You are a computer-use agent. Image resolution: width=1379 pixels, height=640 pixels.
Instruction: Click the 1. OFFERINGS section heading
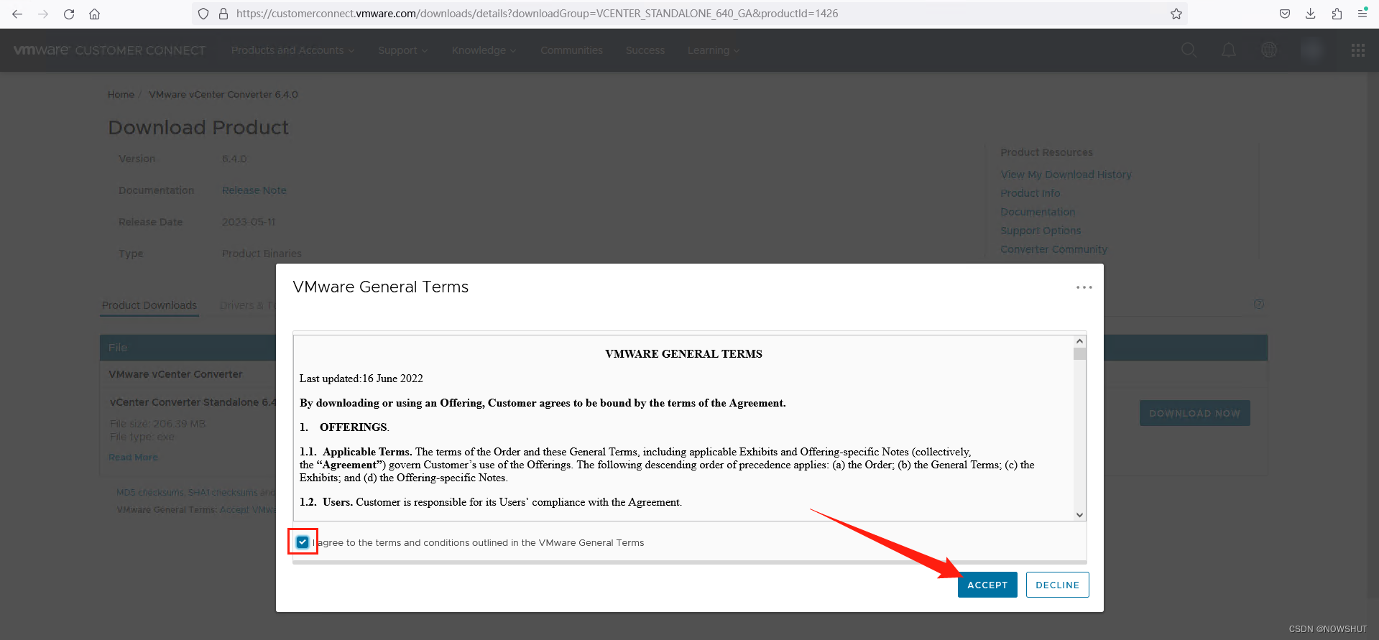(344, 427)
